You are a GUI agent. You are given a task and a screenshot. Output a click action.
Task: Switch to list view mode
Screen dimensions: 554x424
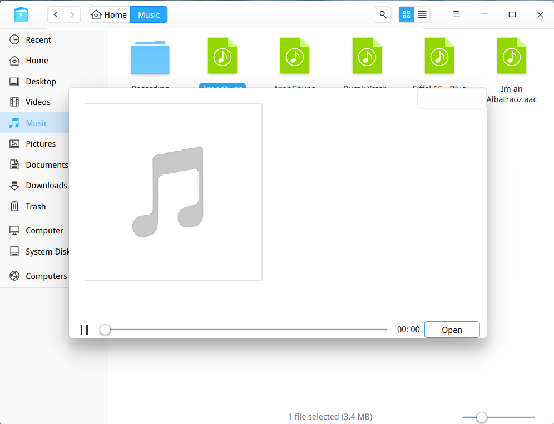click(x=422, y=14)
